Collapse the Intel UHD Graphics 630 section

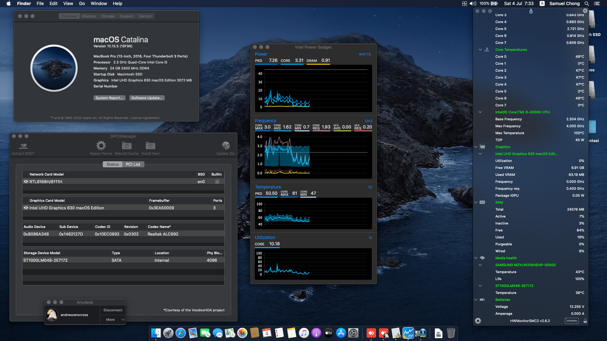[480, 154]
